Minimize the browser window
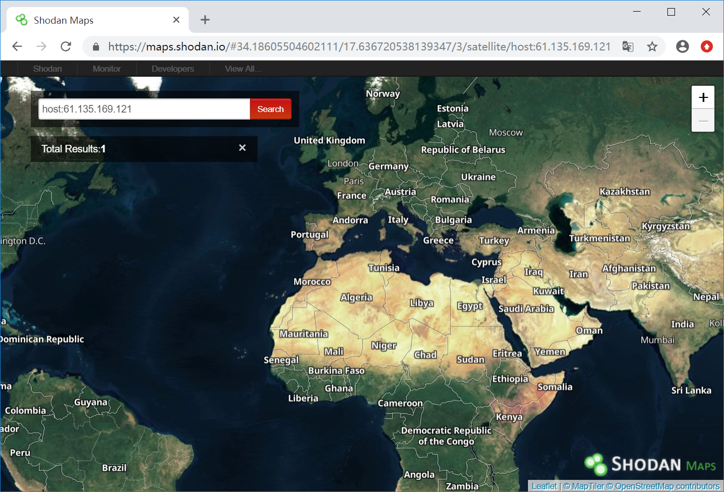The image size is (724, 492). [637, 12]
